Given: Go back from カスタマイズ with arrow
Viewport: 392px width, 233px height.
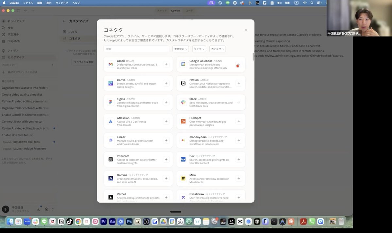Looking at the screenshot, I should pyautogui.click(x=64, y=21).
